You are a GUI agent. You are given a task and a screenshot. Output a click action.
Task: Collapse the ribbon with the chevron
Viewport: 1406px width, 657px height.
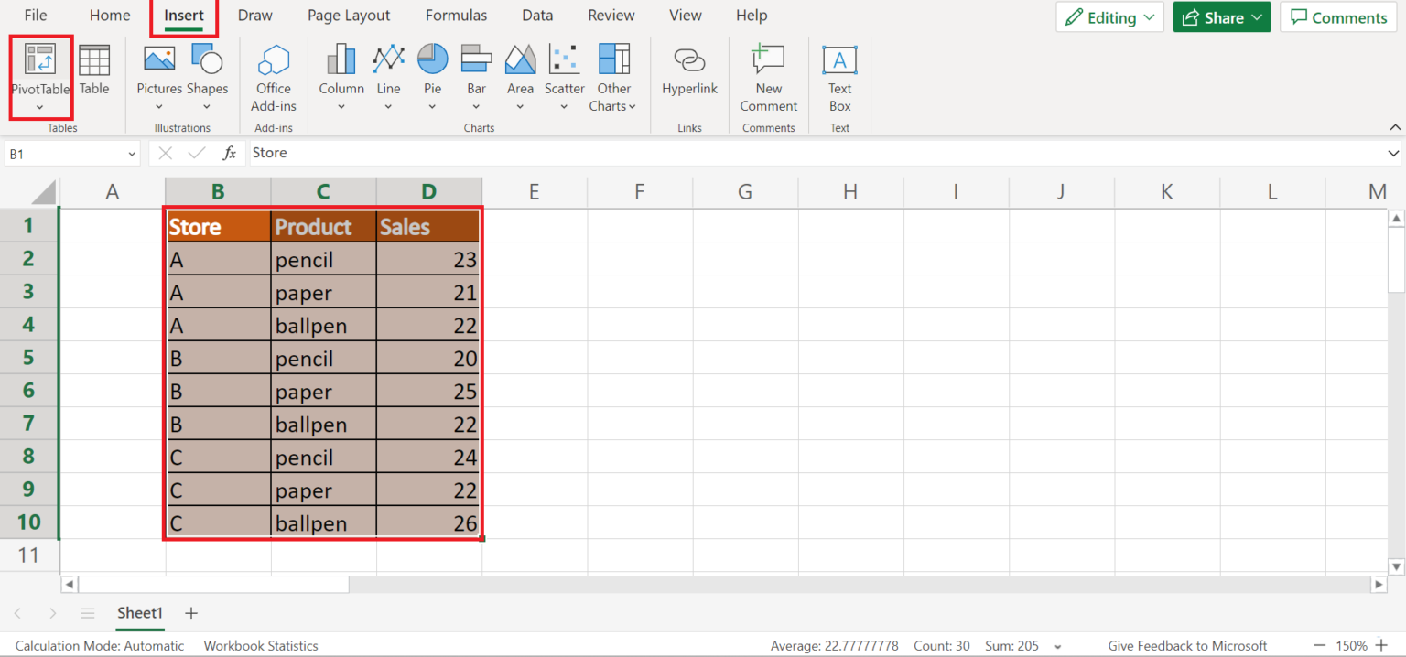[x=1395, y=127]
